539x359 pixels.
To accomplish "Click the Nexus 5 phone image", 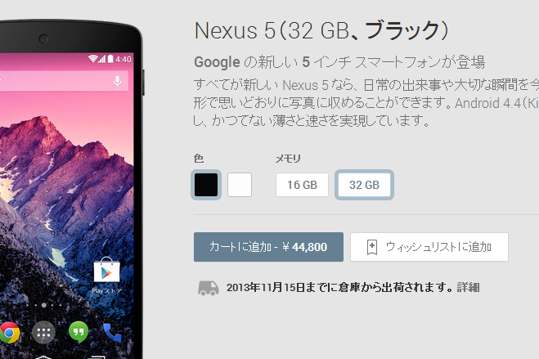I will (x=71, y=189).
